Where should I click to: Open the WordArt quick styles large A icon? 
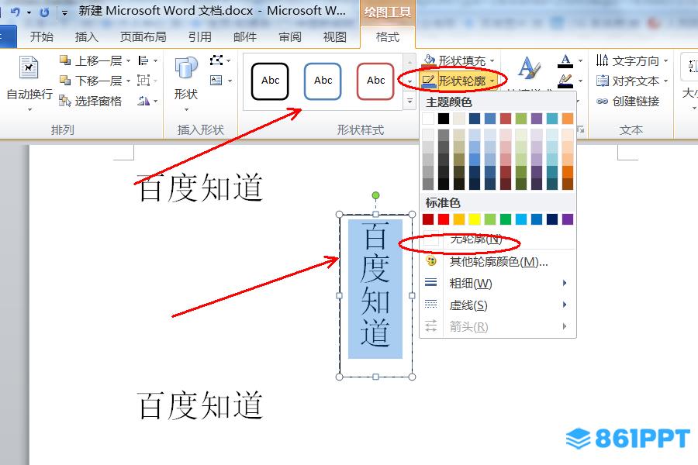pyautogui.click(x=529, y=69)
